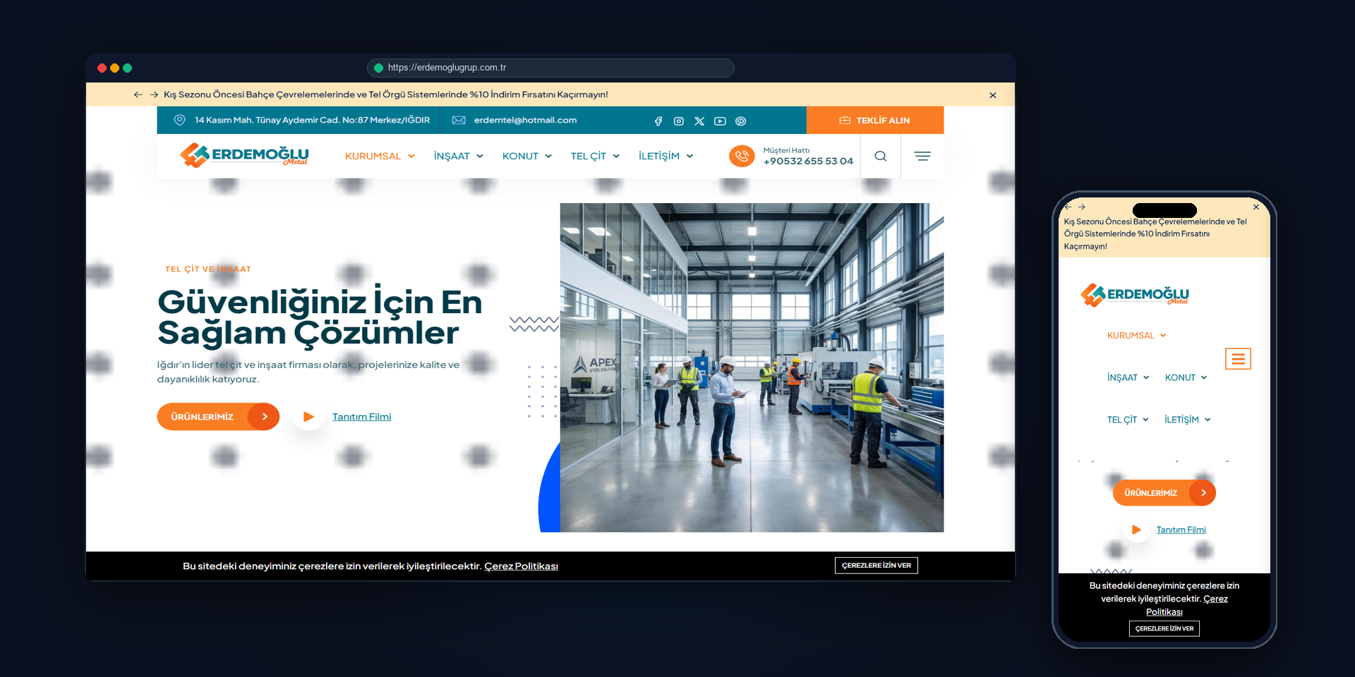Click the erdemtel@hotmail.com email address

pyautogui.click(x=525, y=120)
